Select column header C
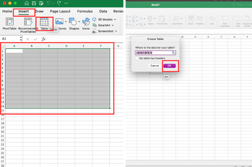This screenshot has height=167, width=252. [x=49, y=46]
